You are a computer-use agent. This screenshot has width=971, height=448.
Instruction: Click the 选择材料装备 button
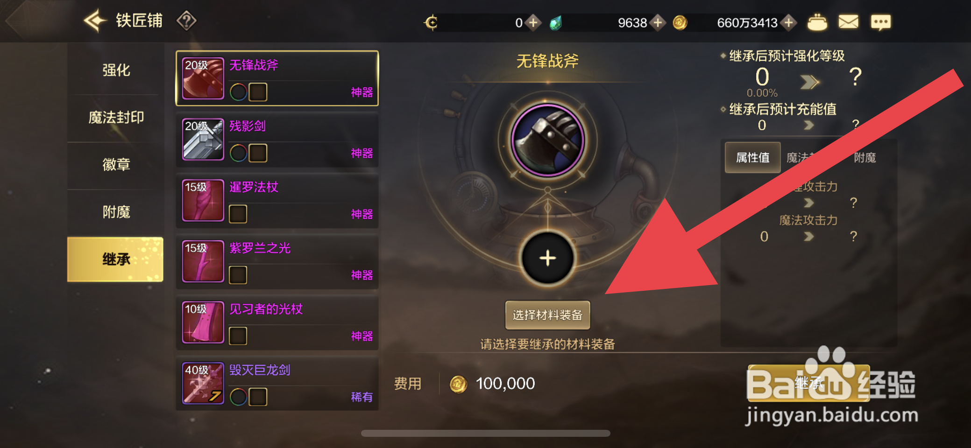tap(547, 315)
